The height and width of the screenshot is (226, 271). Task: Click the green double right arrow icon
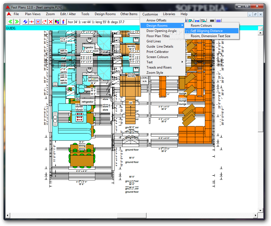click(17, 22)
